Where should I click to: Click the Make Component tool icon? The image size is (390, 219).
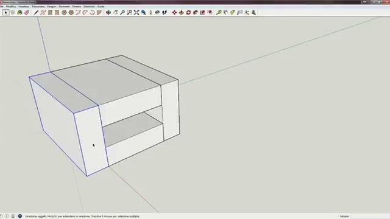(13, 12)
